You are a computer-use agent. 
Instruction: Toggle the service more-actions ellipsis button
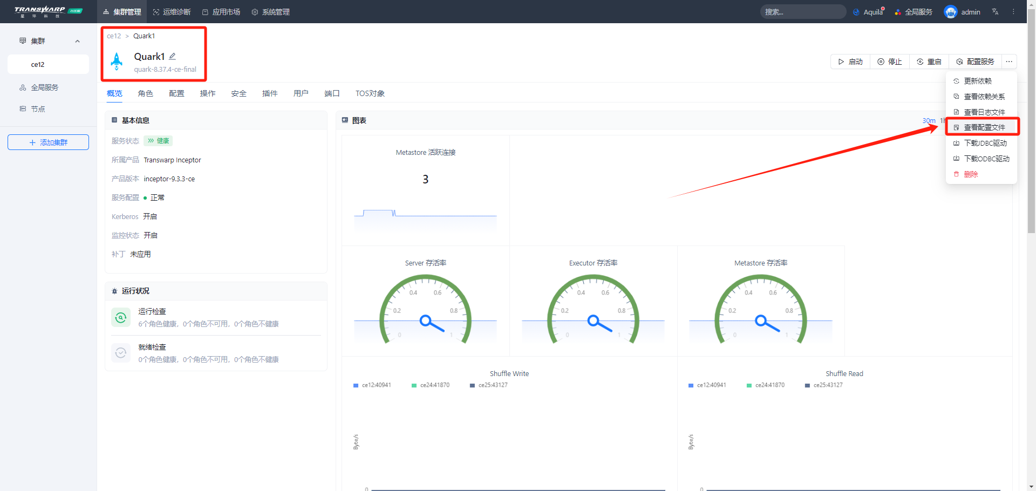tap(1009, 62)
